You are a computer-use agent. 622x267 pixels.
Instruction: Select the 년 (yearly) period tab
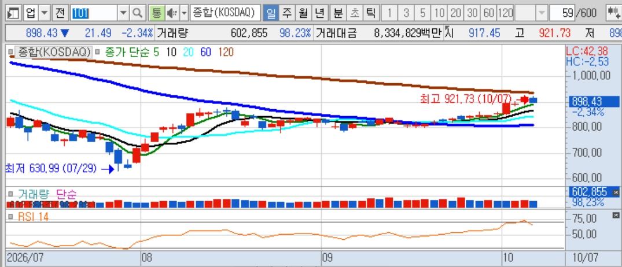(319, 13)
